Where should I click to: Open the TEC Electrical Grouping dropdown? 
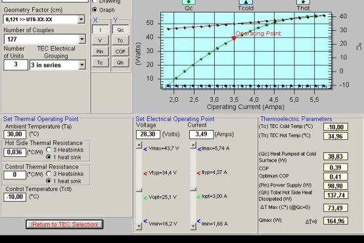pos(81,65)
